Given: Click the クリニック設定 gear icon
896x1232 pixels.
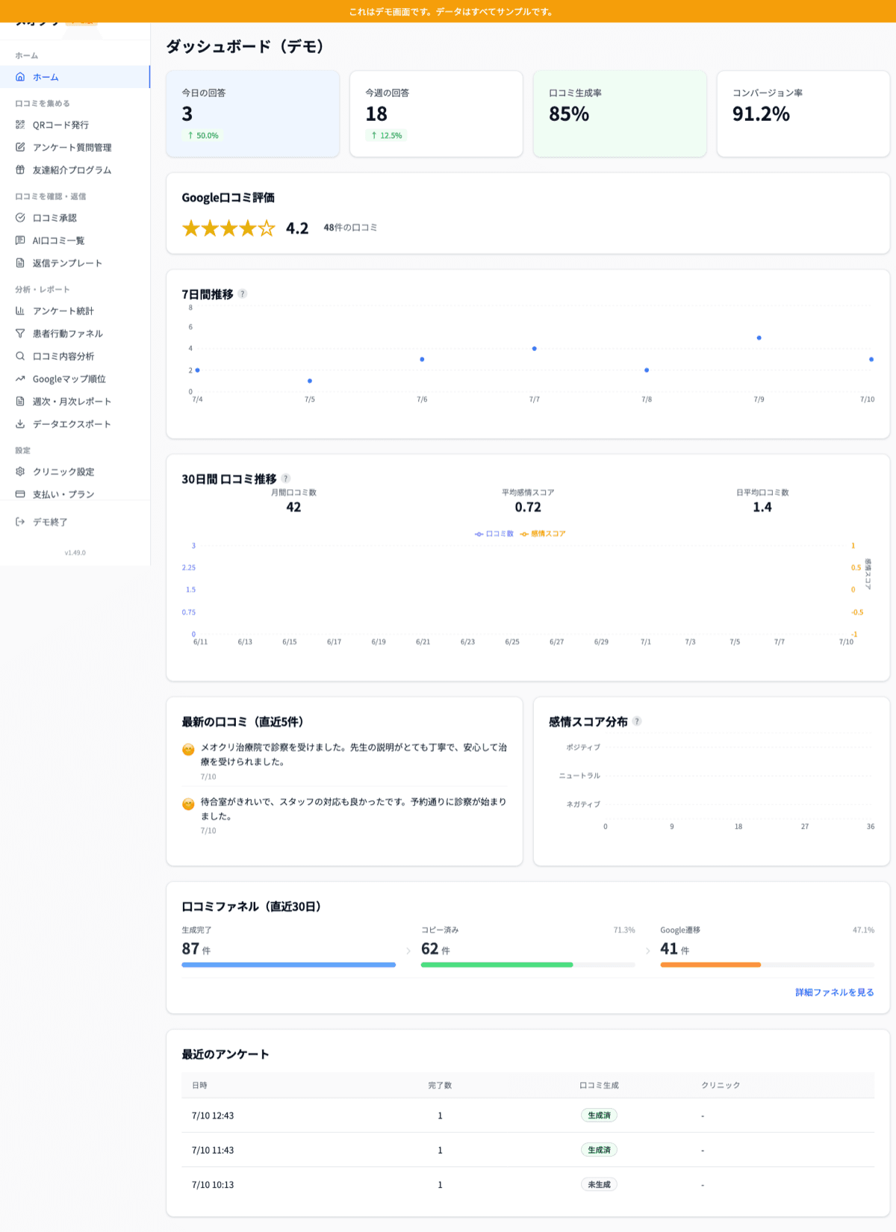Looking at the screenshot, I should tap(20, 471).
